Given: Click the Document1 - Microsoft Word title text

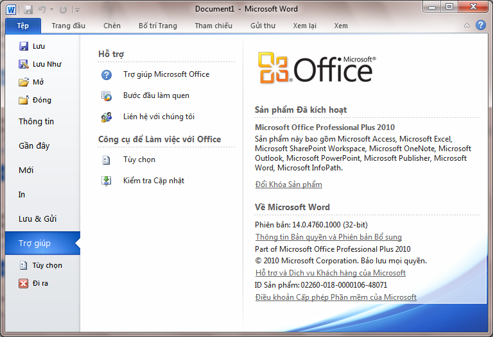Looking at the screenshot, I should point(246,9).
